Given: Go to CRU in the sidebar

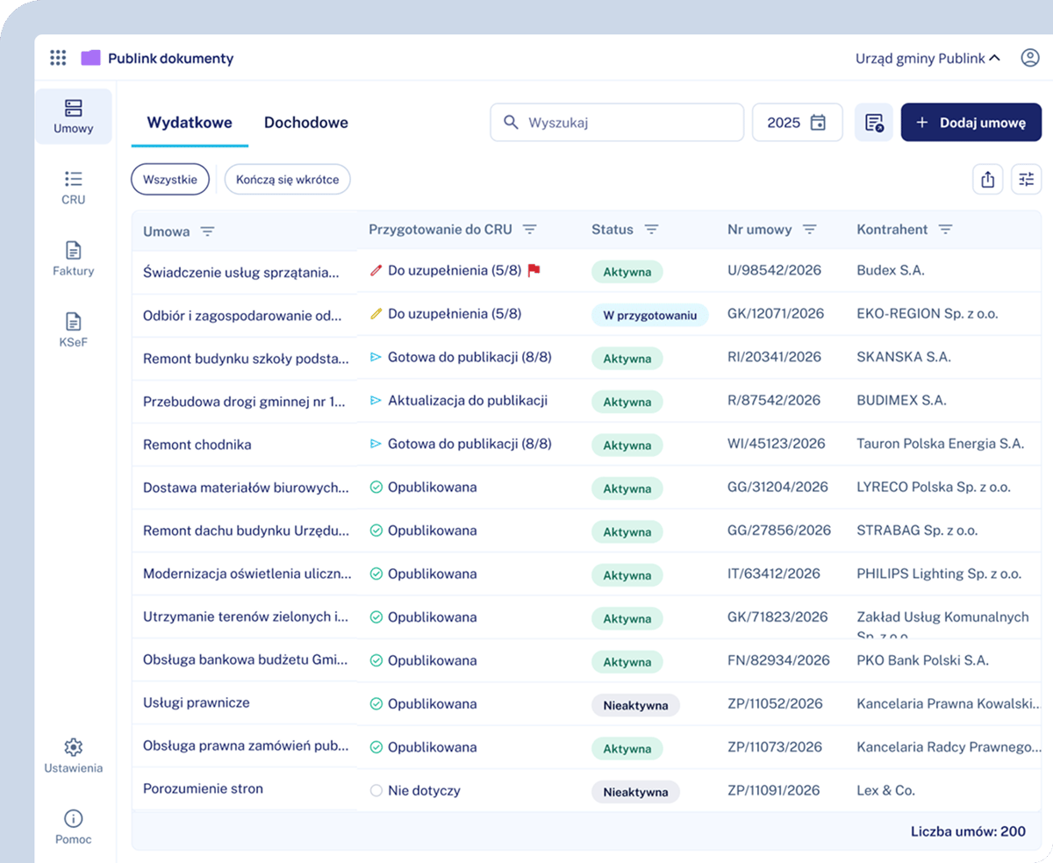Looking at the screenshot, I should (x=74, y=188).
